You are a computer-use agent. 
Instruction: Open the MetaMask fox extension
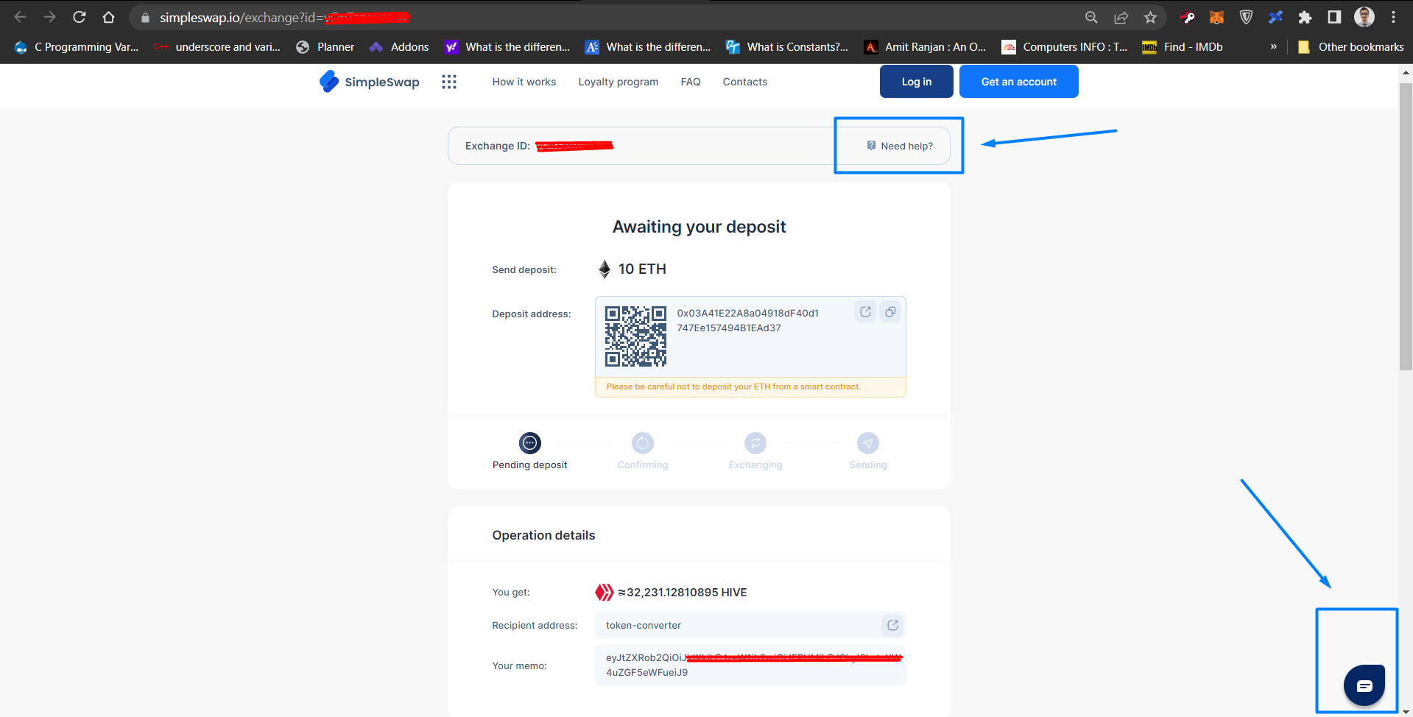1216,17
